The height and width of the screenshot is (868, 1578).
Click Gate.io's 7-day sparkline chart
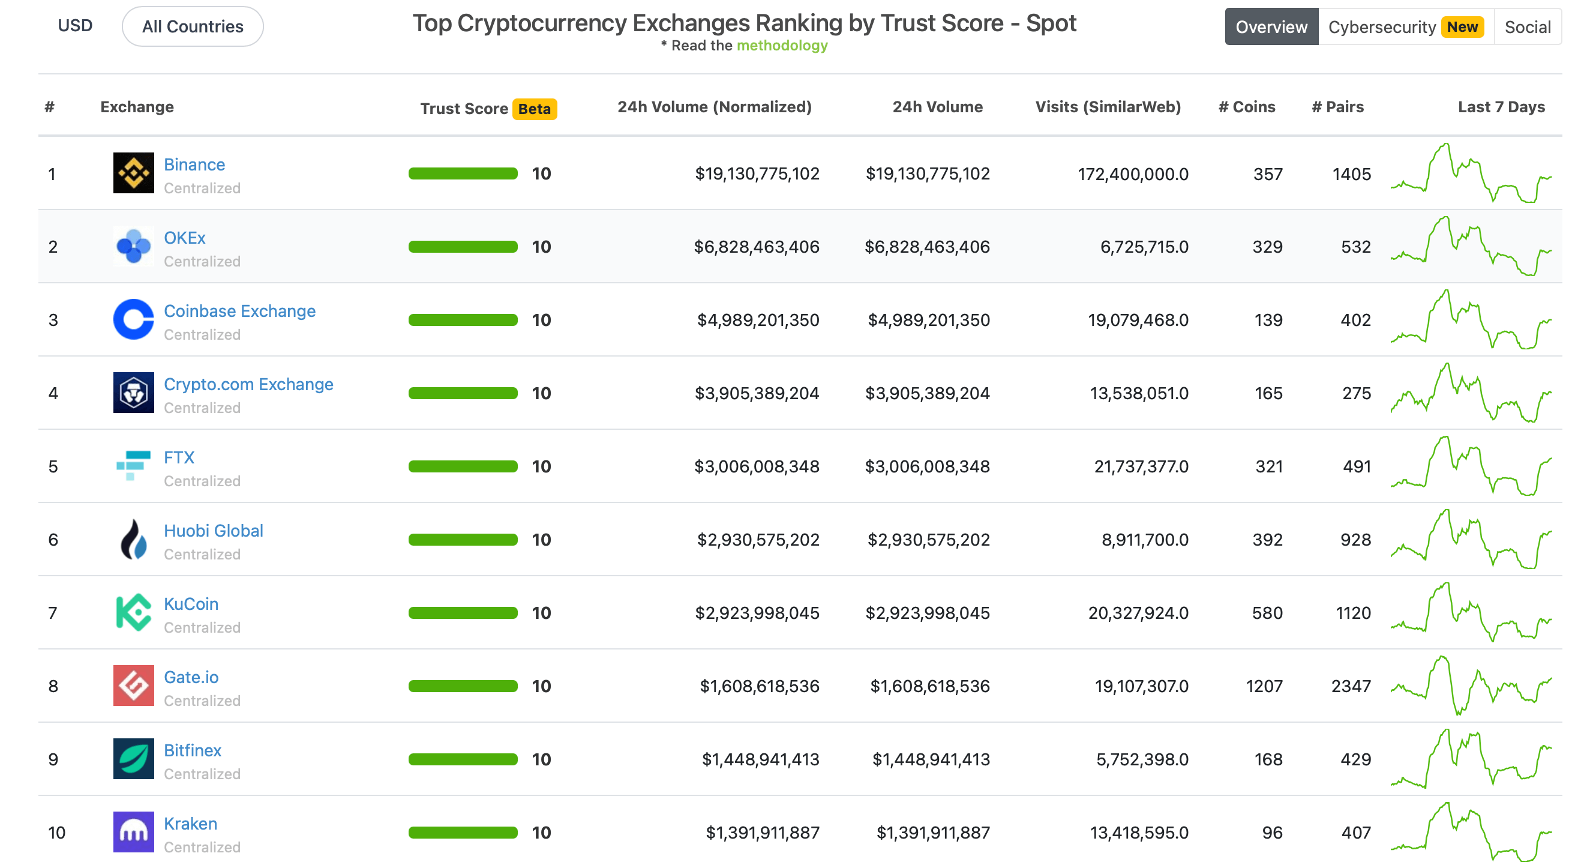pos(1471,686)
